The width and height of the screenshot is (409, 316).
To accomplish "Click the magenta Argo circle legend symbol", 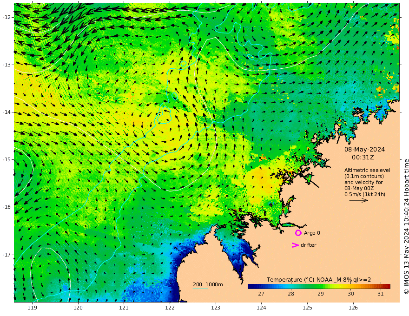I will click(x=298, y=233).
